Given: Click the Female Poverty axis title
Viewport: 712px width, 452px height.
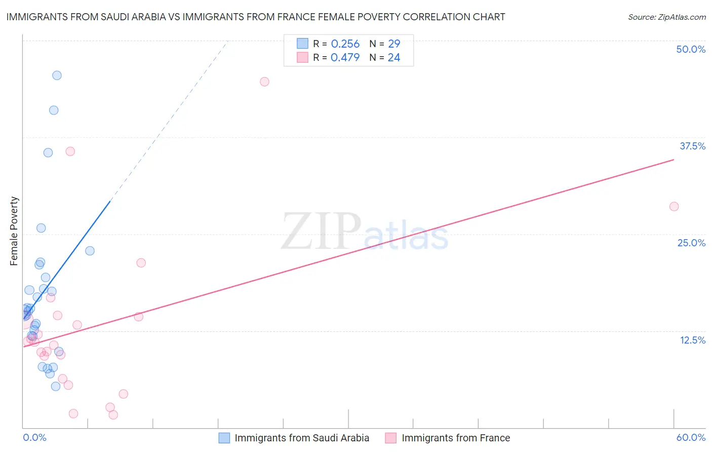Looking at the screenshot, I should point(14,231).
